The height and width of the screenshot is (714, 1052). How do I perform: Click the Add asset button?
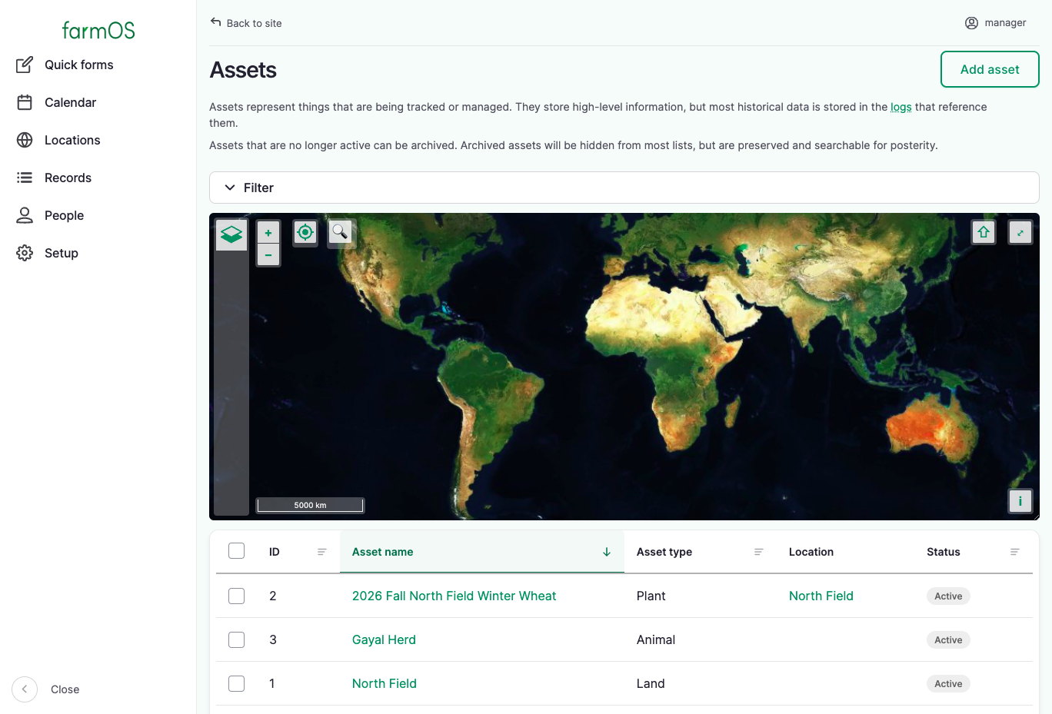(990, 69)
